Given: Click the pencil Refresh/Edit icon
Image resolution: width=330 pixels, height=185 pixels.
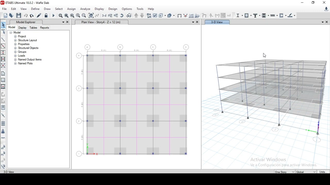Looking at the screenshot, I should click(39, 15).
